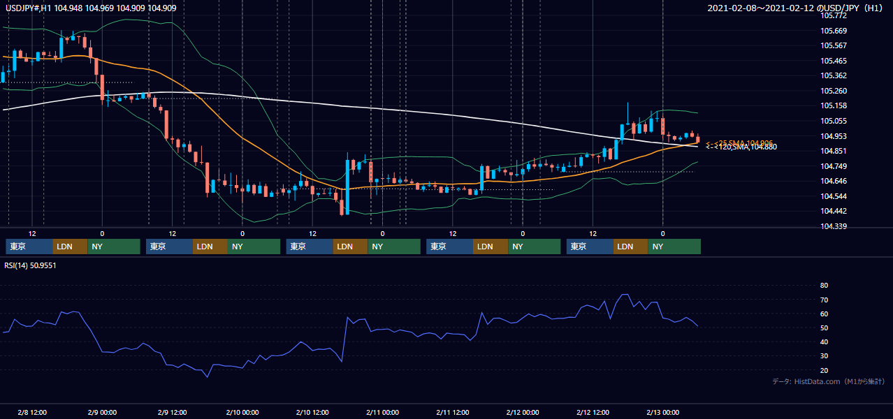Select the 東京 session block for Feb 11
Screen dimensions: 893x419
coord(450,247)
